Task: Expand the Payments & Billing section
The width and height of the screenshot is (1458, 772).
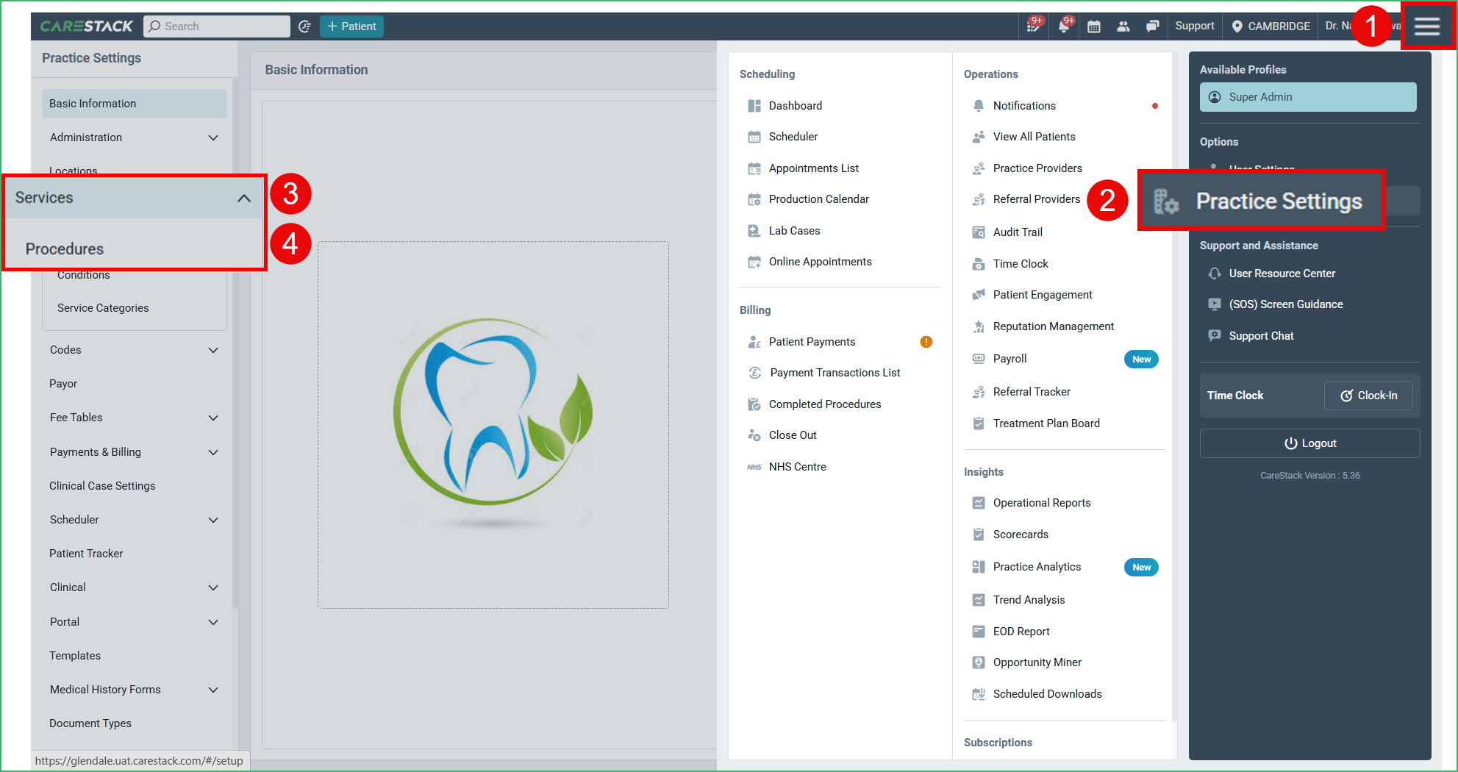Action: [x=213, y=452]
